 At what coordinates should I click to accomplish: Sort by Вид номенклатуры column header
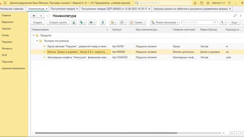(x=153, y=30)
